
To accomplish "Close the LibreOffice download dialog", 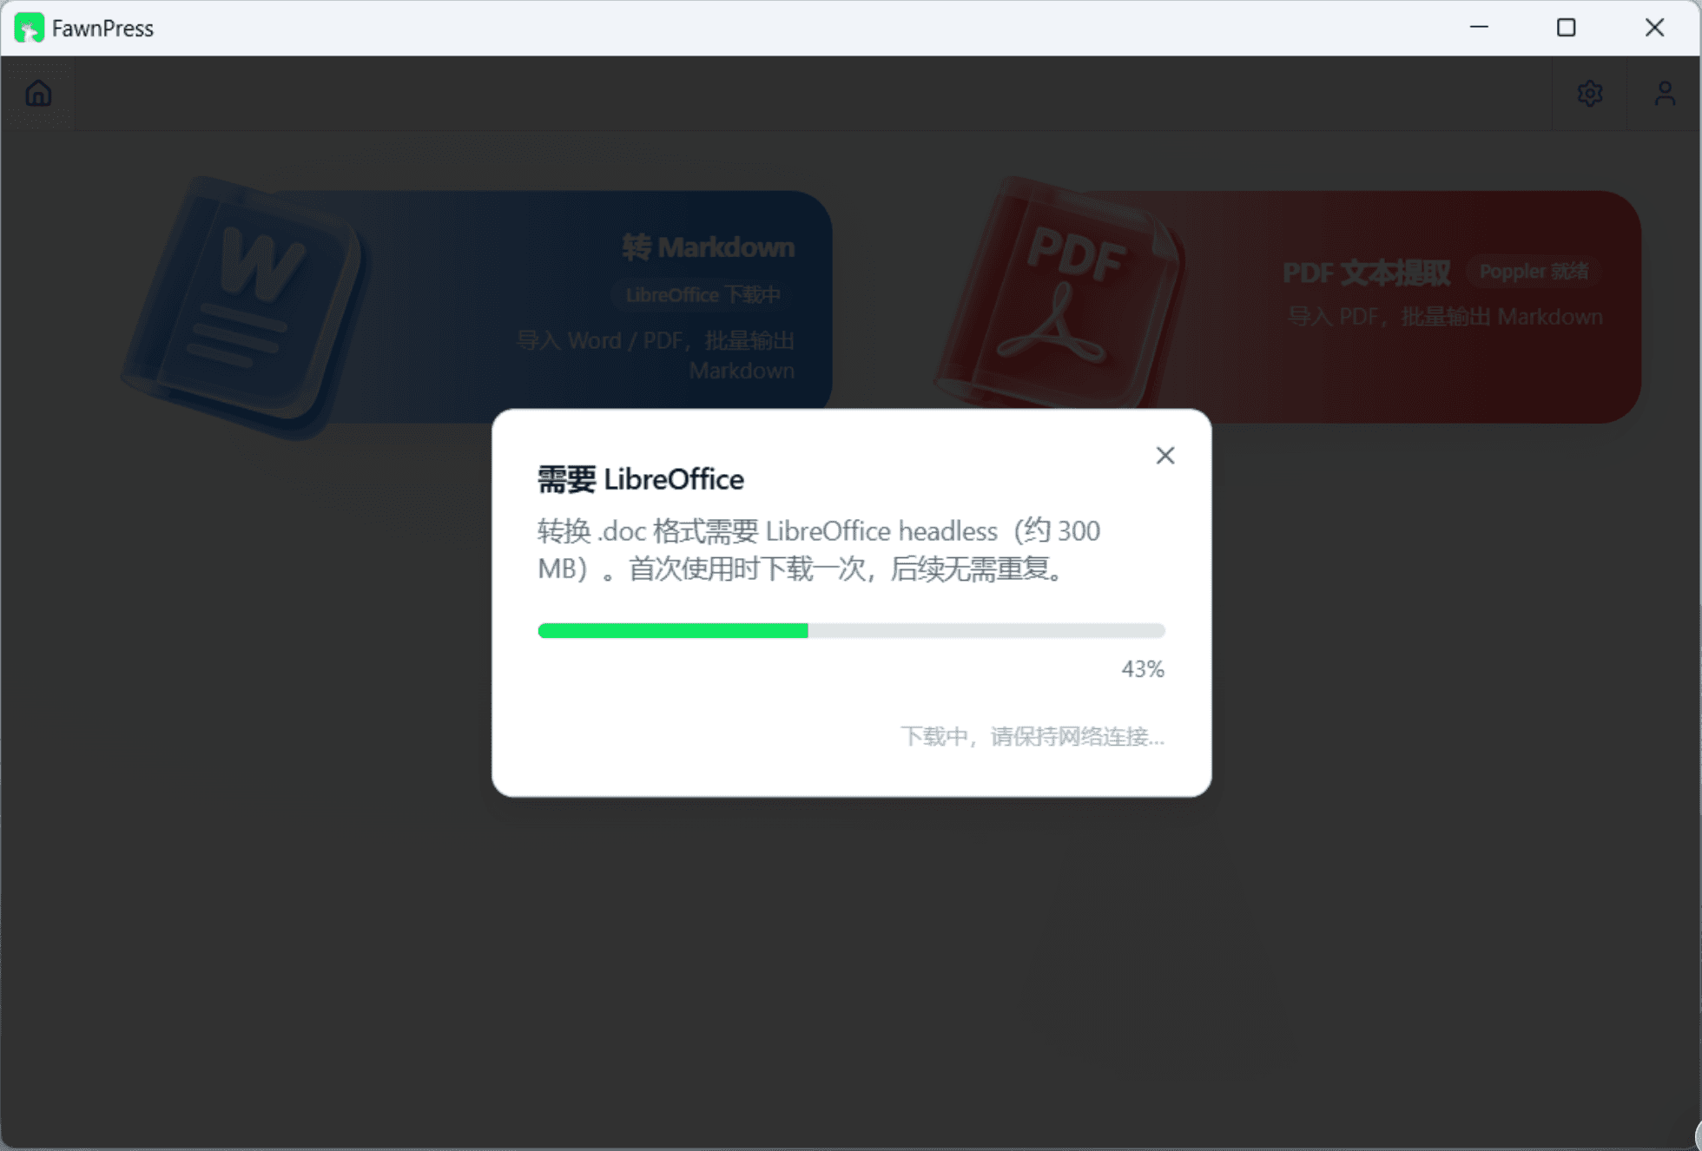I will (1164, 456).
